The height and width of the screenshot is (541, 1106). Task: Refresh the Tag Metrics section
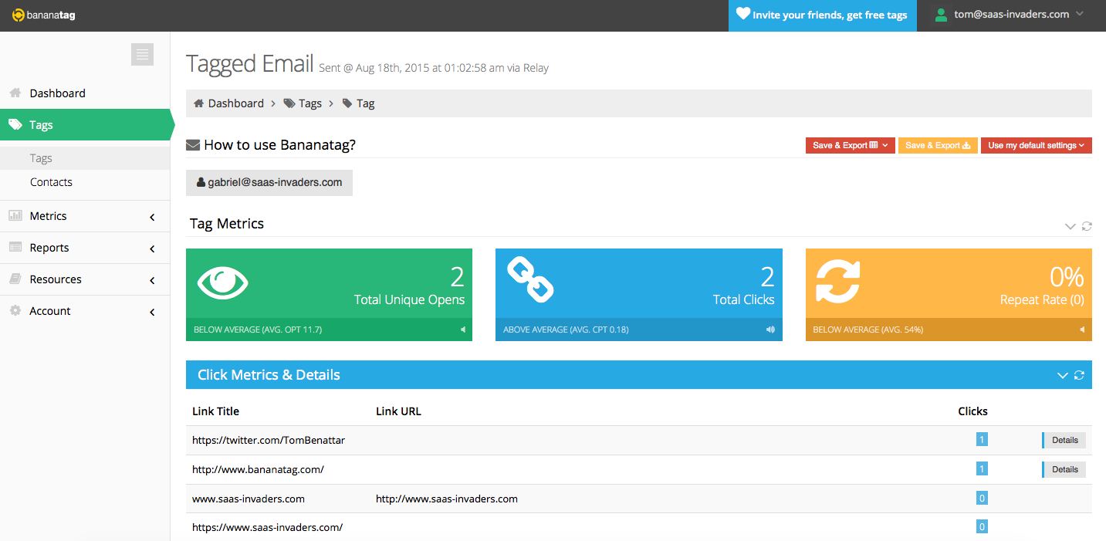coord(1087,226)
